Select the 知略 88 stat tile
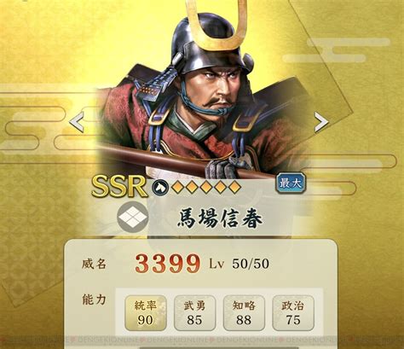 click(x=244, y=313)
